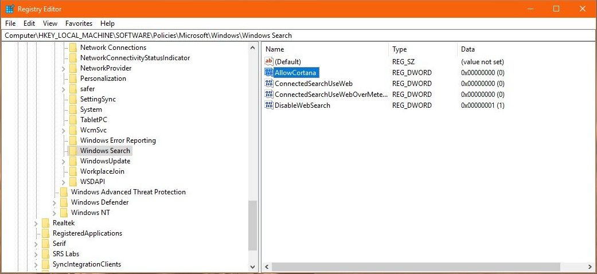
Task: Open the File menu
Action: [x=10, y=24]
